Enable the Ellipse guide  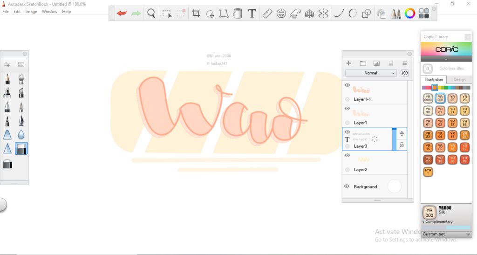tap(281, 14)
